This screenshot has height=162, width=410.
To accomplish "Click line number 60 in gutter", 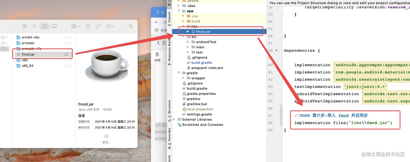I will (270, 65).
